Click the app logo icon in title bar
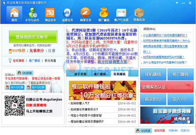Viewport: 196px width, 135px height. click(x=4, y=3)
